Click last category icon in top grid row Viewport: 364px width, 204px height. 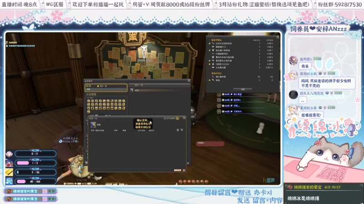[123, 101]
